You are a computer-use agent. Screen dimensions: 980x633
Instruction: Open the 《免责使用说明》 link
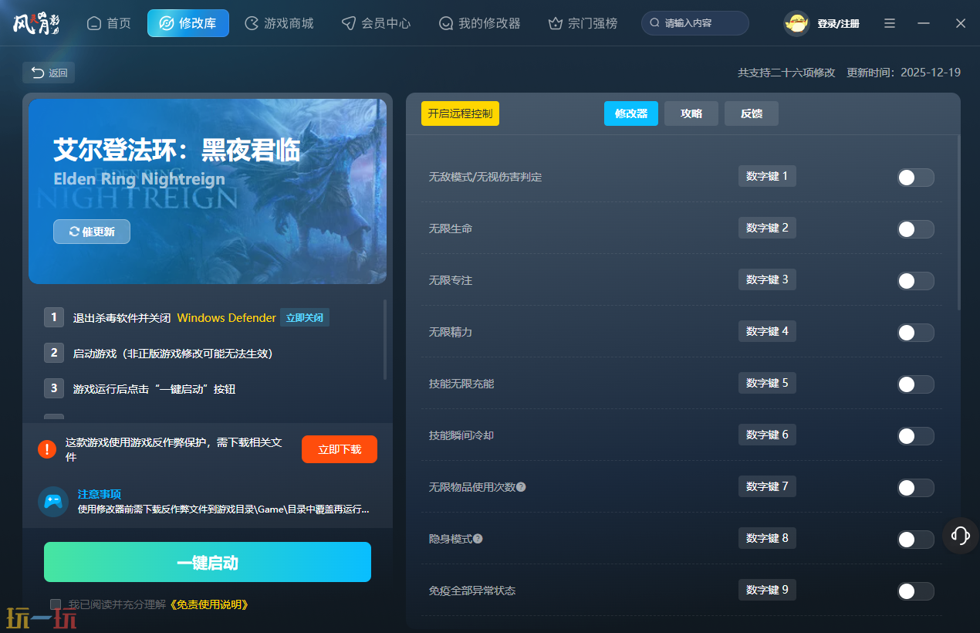tap(209, 604)
